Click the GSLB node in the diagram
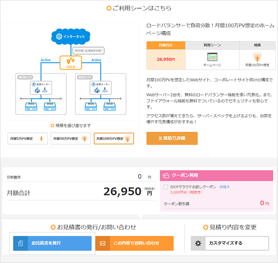Viewport: 278px width, 263px height. (71, 61)
